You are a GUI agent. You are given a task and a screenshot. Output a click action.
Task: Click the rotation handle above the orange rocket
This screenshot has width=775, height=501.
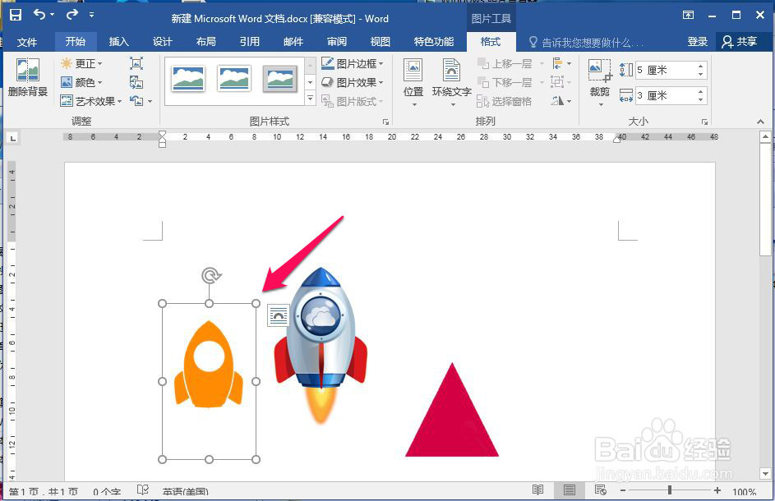click(x=211, y=275)
